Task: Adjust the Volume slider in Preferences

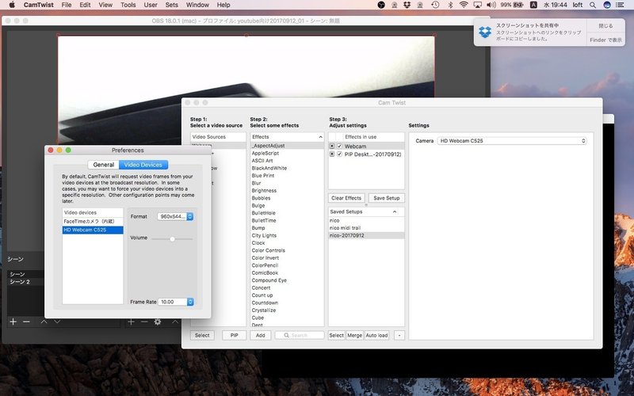Action: point(172,239)
